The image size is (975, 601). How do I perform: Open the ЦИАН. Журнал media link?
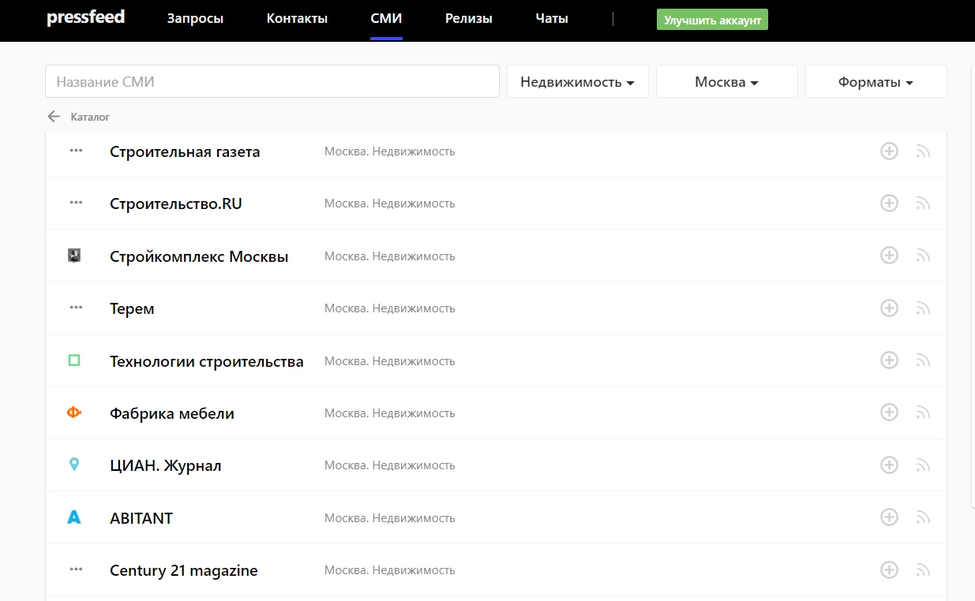(x=165, y=465)
